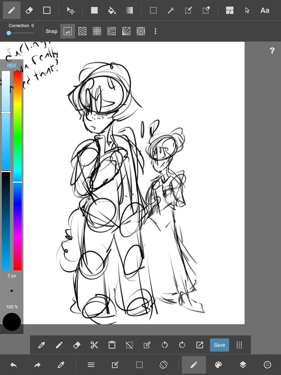281x375 pixels.
Task: Select the Move transform tool
Action: (x=71, y=10)
